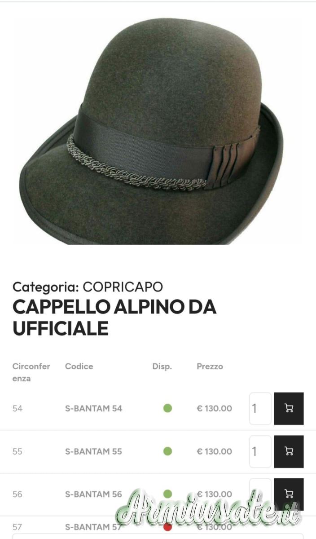Click red availability dot for size 57
316x539 pixels.
[x=167, y=527]
